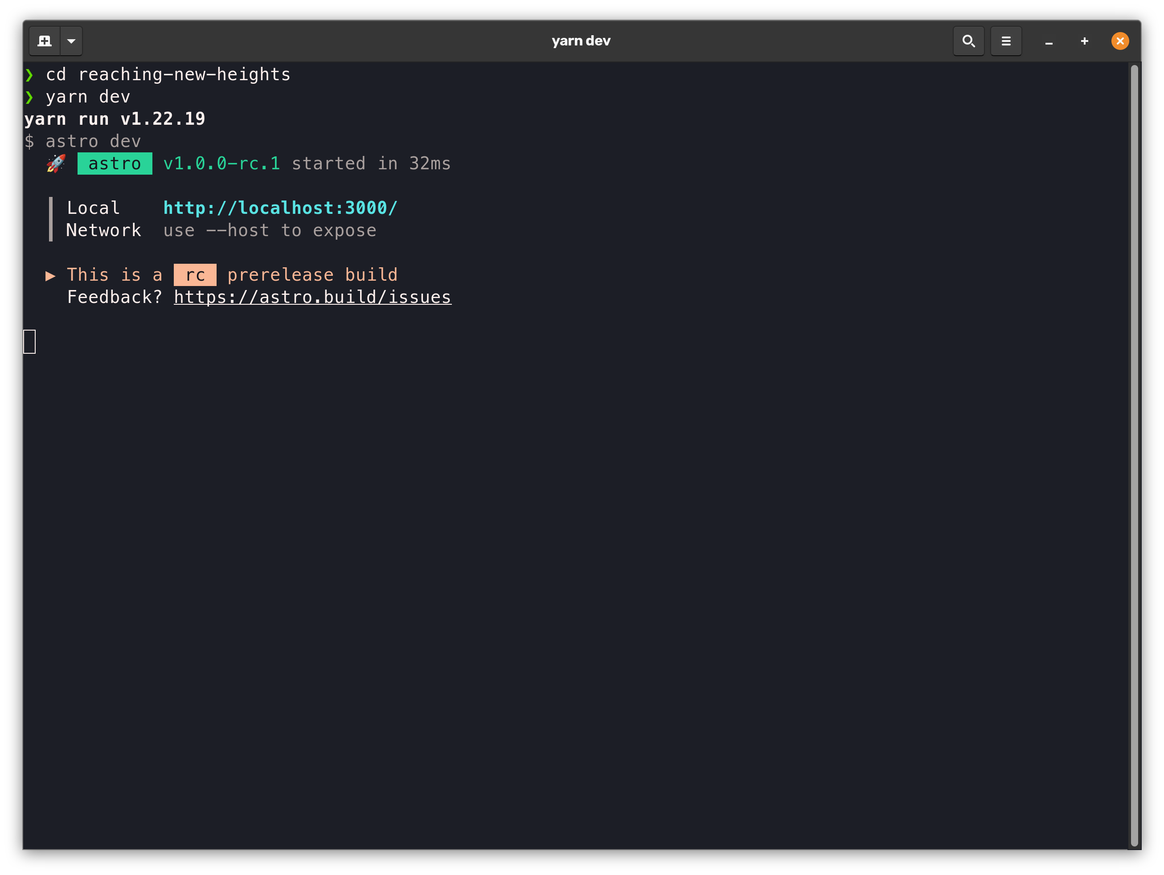The image size is (1164, 875).
Task: Click the 'Local' label
Action: tap(94, 209)
